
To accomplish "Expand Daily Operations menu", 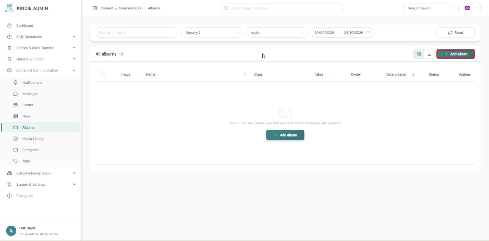I will pos(41,37).
